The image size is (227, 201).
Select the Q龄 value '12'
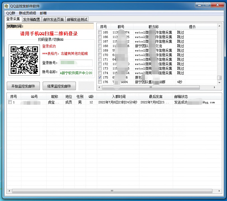pyautogui.click(x=91, y=102)
